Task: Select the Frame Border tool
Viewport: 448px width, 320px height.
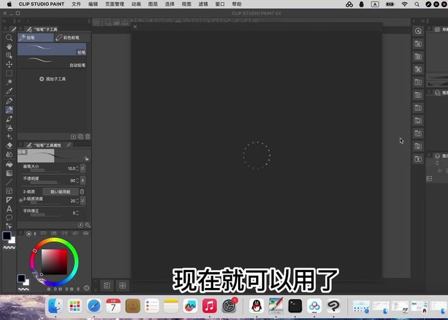Action: pyautogui.click(x=9, y=191)
